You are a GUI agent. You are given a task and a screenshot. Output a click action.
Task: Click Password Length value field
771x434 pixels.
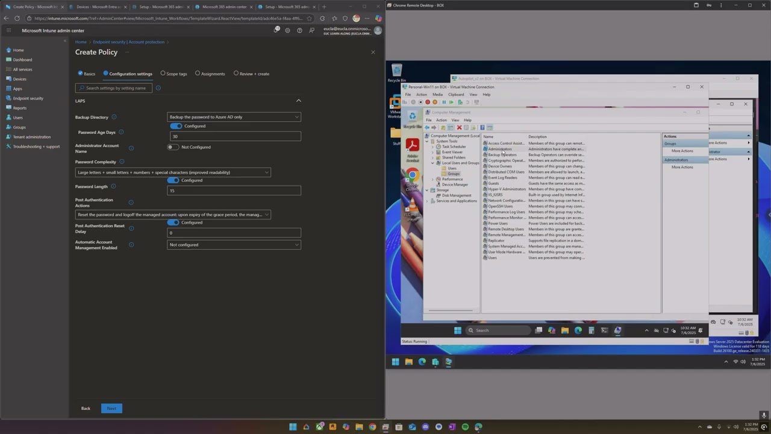click(234, 190)
